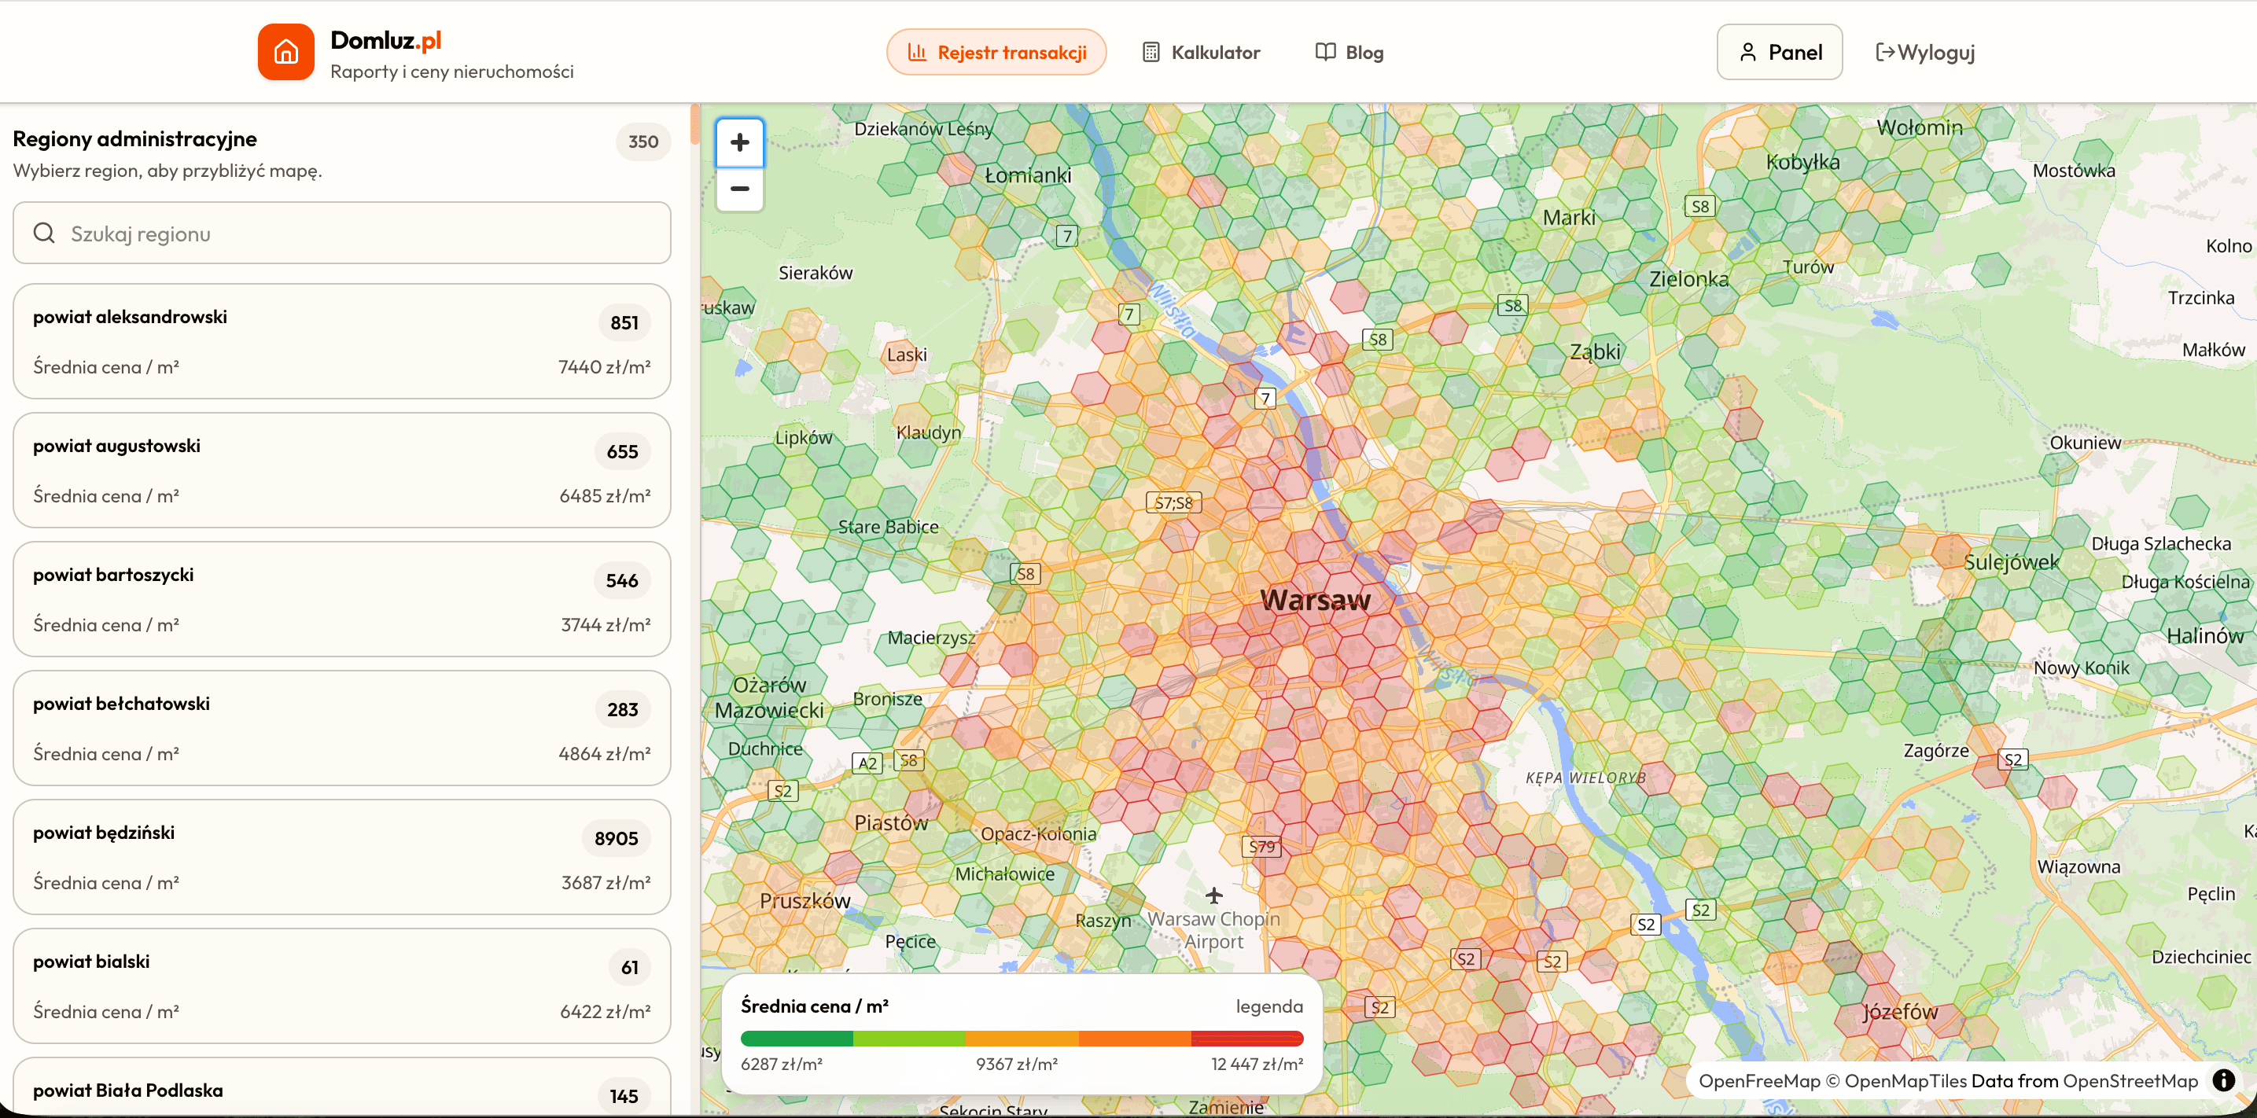Log out via Wyloguj
Image resolution: width=2257 pixels, height=1118 pixels.
[x=1926, y=52]
